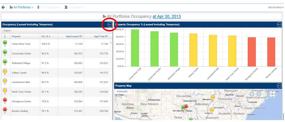Image resolution: width=285 pixels, height=122 pixels.
Task: Sort by Appl Total SF column
Action: click(101, 36)
